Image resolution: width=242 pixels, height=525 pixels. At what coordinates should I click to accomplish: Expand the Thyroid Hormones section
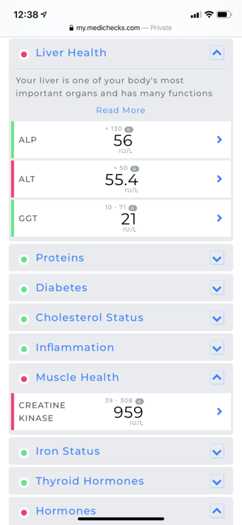point(217,482)
